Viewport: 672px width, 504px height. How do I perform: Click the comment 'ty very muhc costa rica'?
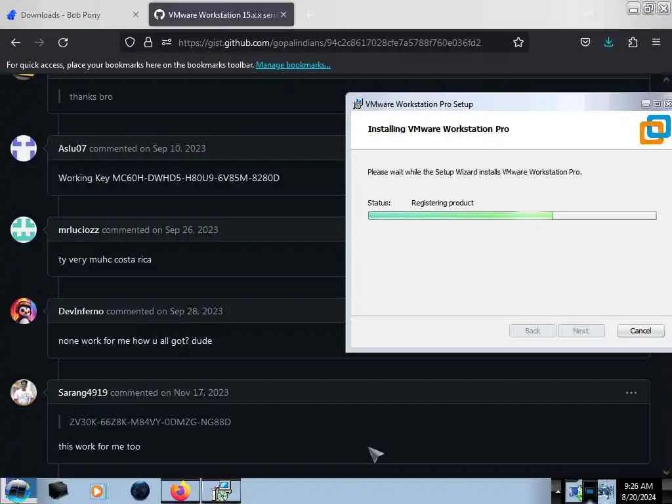click(104, 259)
